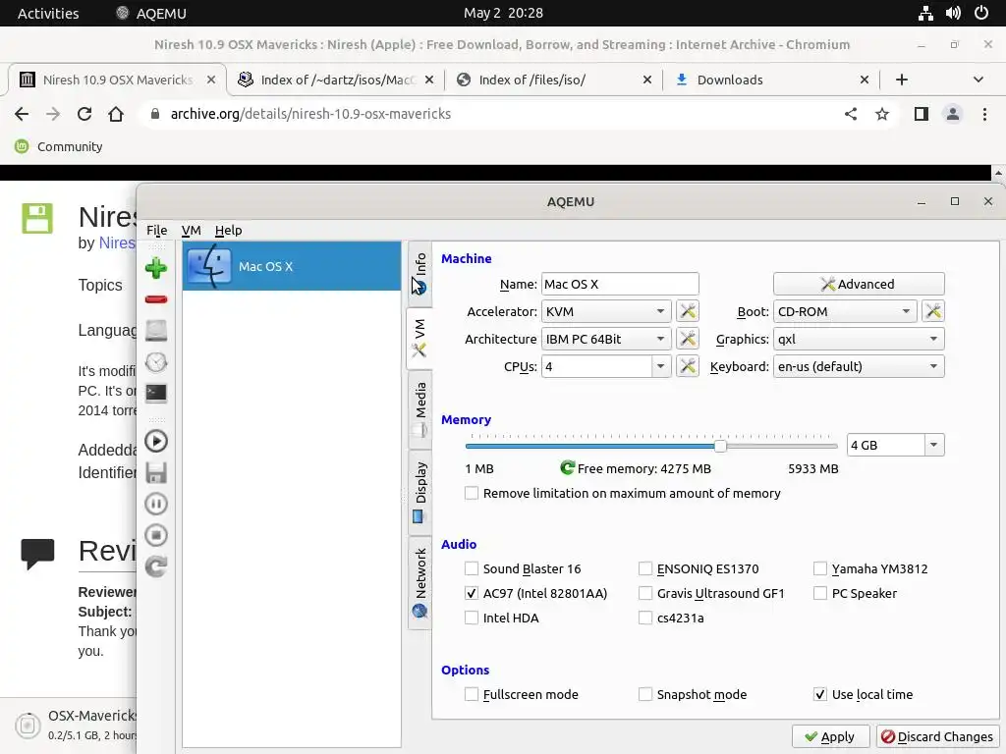Select the Mac OS X virtual machine entry
The height and width of the screenshot is (754, 1006).
292,266
